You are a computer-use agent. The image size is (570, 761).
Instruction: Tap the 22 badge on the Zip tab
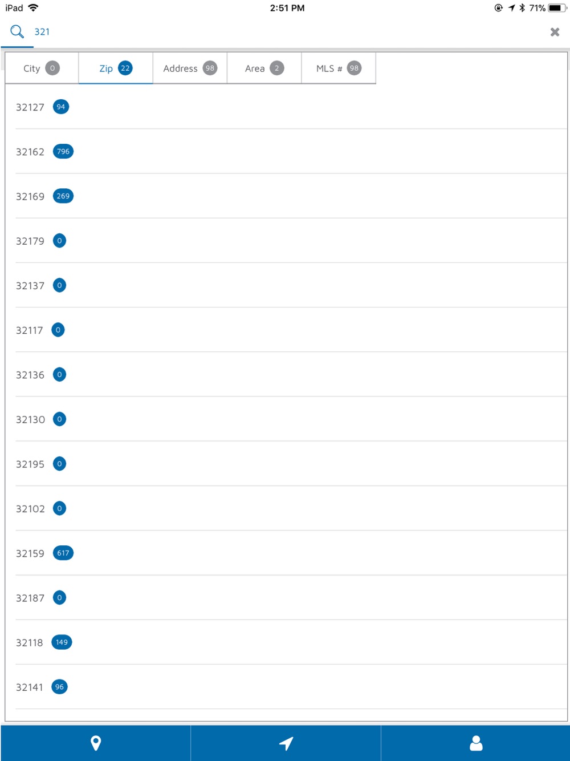[125, 68]
